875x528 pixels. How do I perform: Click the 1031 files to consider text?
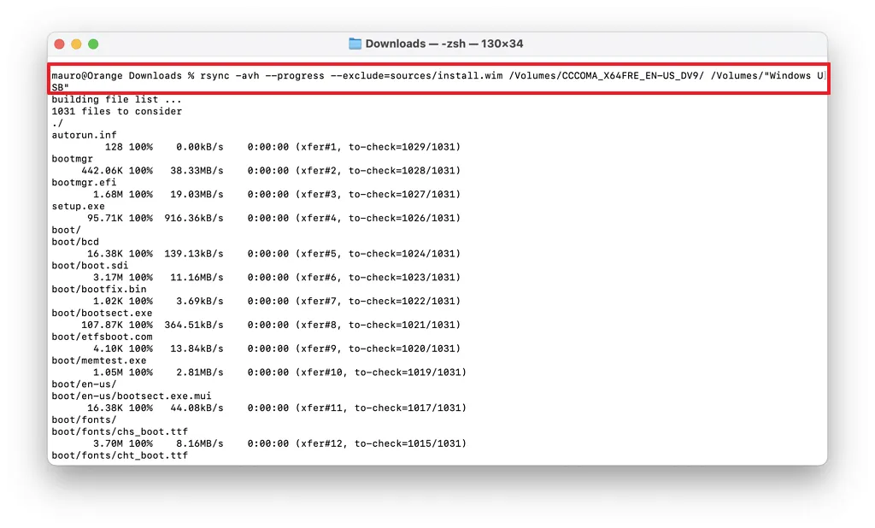tap(117, 111)
